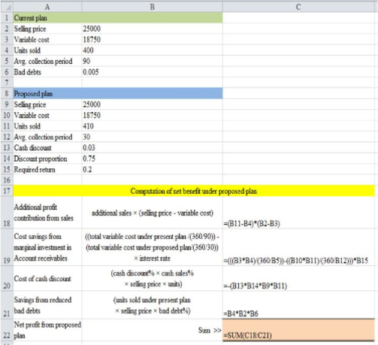The width and height of the screenshot is (378, 345).
Task: Select the =B4*B2*B6 formula cell
Action: tap(298, 305)
